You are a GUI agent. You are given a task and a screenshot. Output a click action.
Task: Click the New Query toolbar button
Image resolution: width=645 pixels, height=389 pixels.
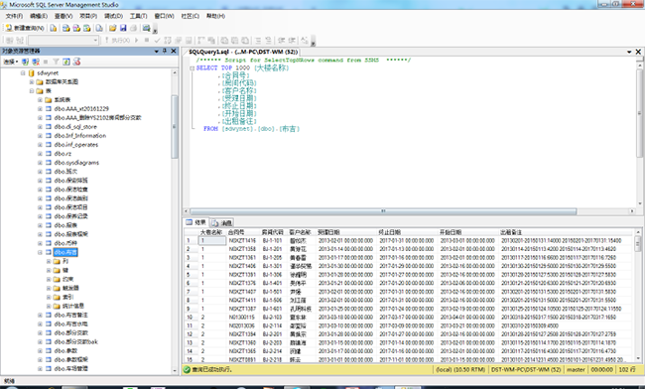(x=24, y=28)
